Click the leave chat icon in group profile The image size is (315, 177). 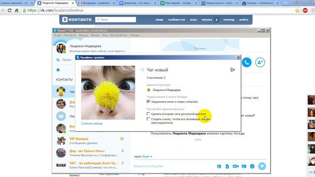[232, 70]
